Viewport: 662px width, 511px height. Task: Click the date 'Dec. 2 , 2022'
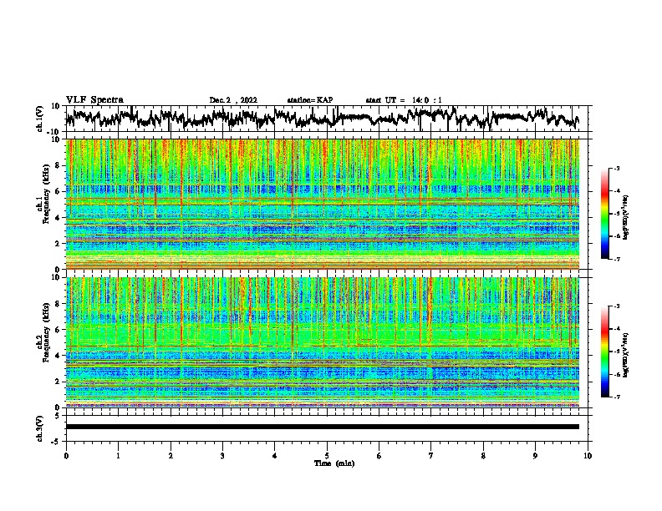pos(233,100)
